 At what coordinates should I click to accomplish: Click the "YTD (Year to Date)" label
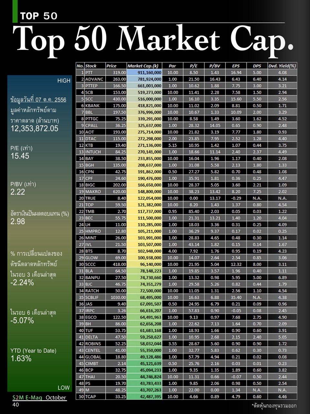[33, 351]
